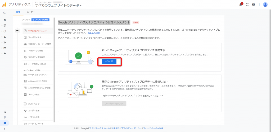Click the admin column vertical scrollbar
This screenshot has height=132, width=271.
pyautogui.click(x=54, y=70)
